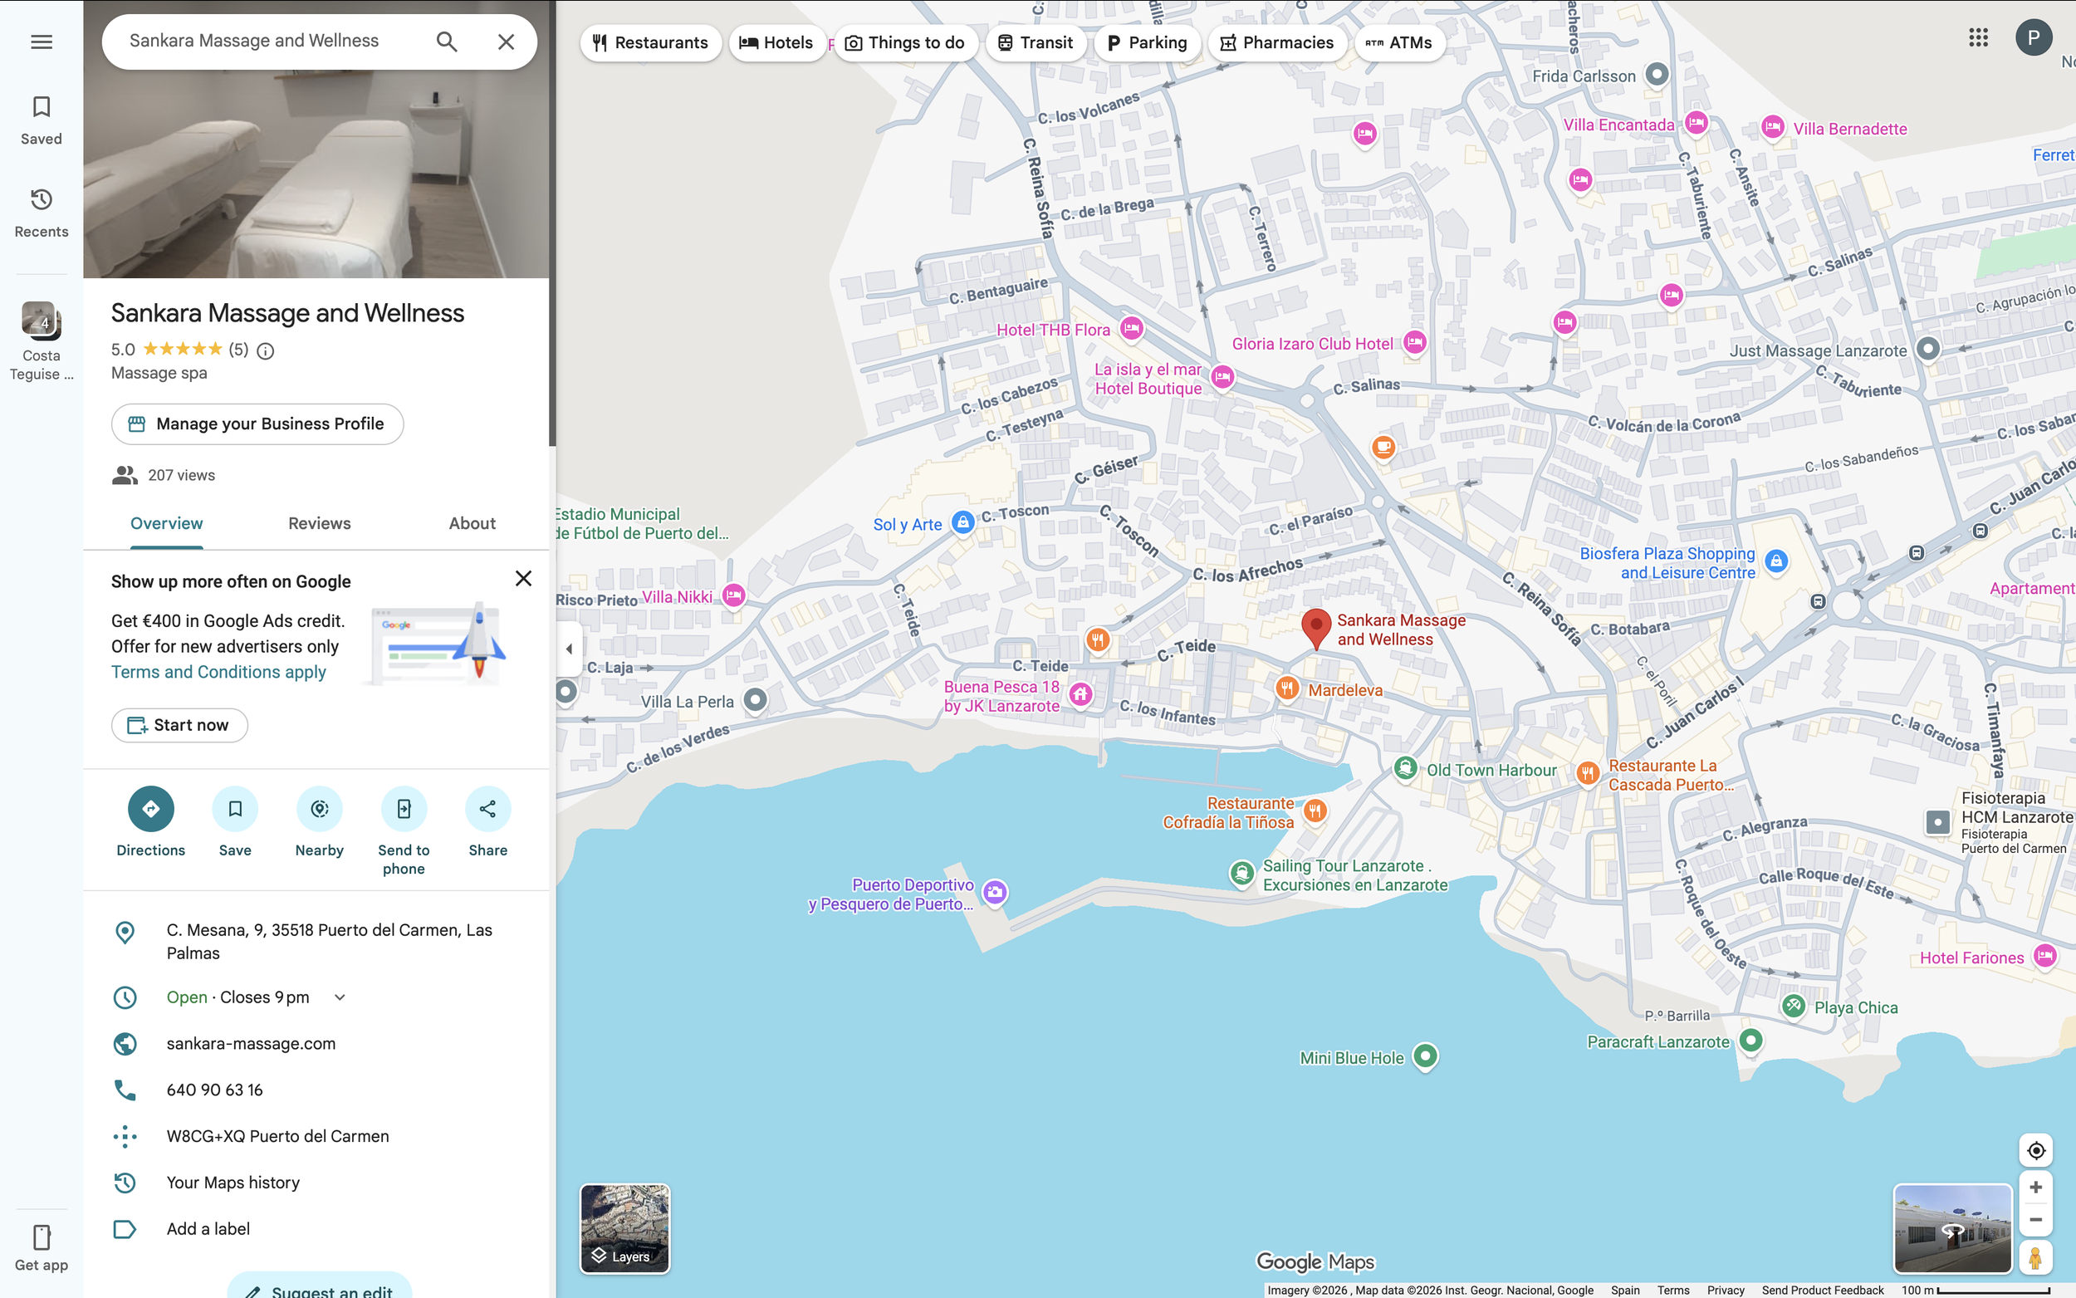Filter map by Hotels chip
Viewport: 2076px width, 1298px height.
pyautogui.click(x=776, y=43)
